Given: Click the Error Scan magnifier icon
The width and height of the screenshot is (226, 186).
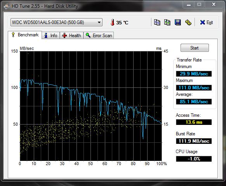Looking at the screenshot, I should [x=88, y=35].
